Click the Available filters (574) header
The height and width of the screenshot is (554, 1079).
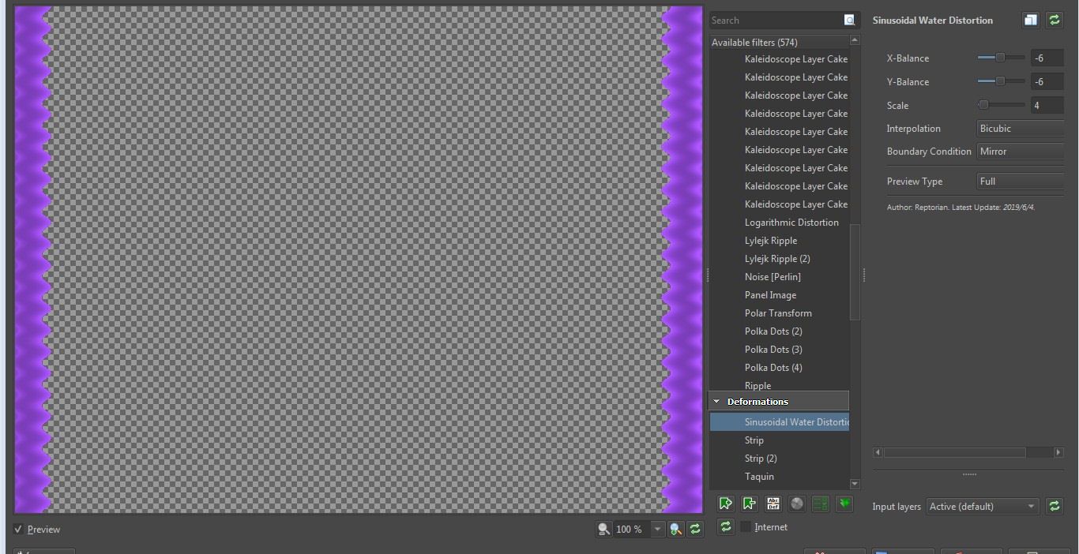pos(779,43)
